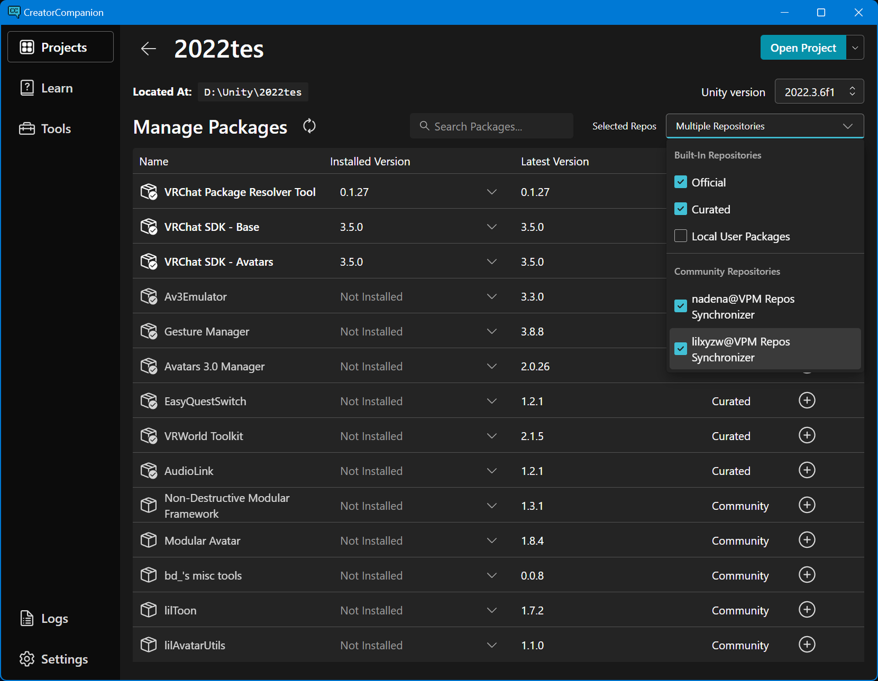878x681 pixels.
Task: Click the VRWorld Toolkit package icon
Action: 149,436
